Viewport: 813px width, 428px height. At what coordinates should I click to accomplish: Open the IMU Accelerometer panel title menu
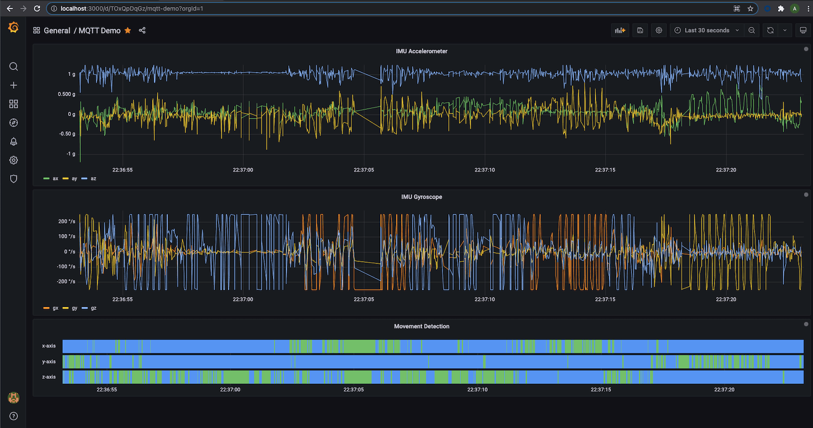click(x=421, y=51)
